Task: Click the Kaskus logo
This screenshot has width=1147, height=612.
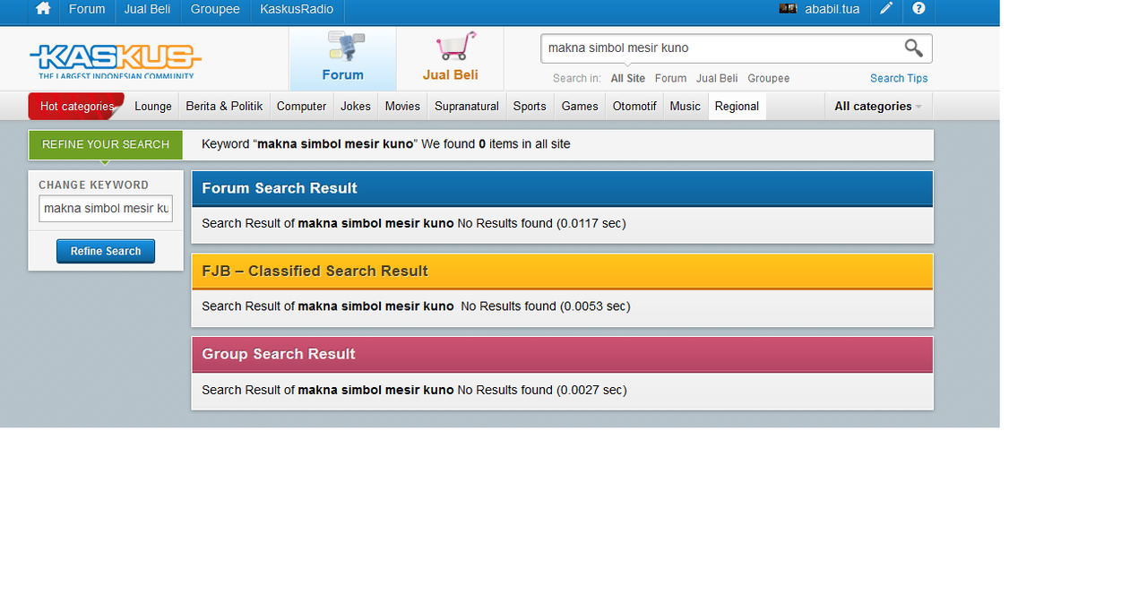Action: point(116,60)
